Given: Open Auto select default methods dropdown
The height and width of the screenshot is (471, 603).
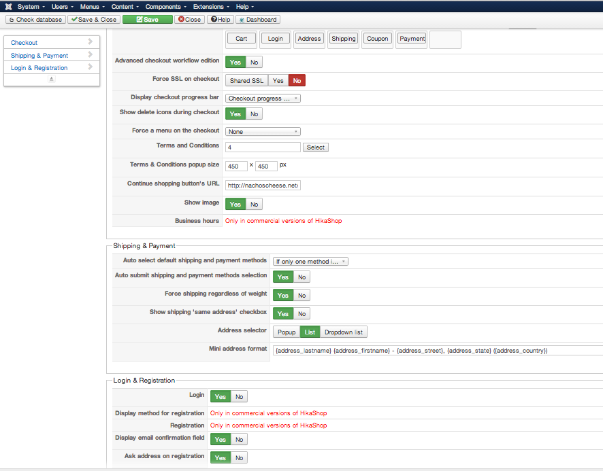Looking at the screenshot, I should click(310, 262).
